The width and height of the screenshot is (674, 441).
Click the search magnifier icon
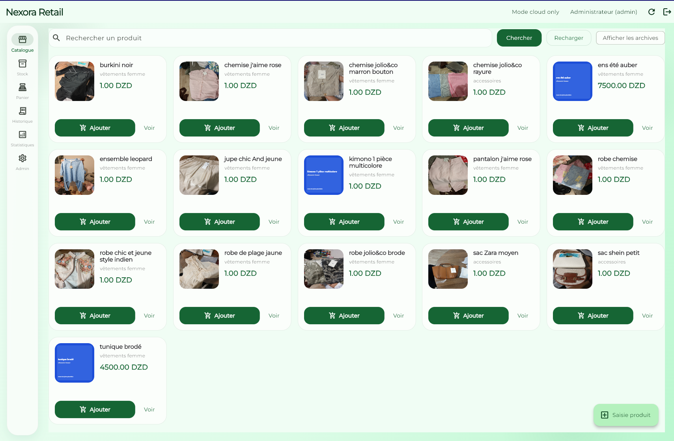(56, 38)
